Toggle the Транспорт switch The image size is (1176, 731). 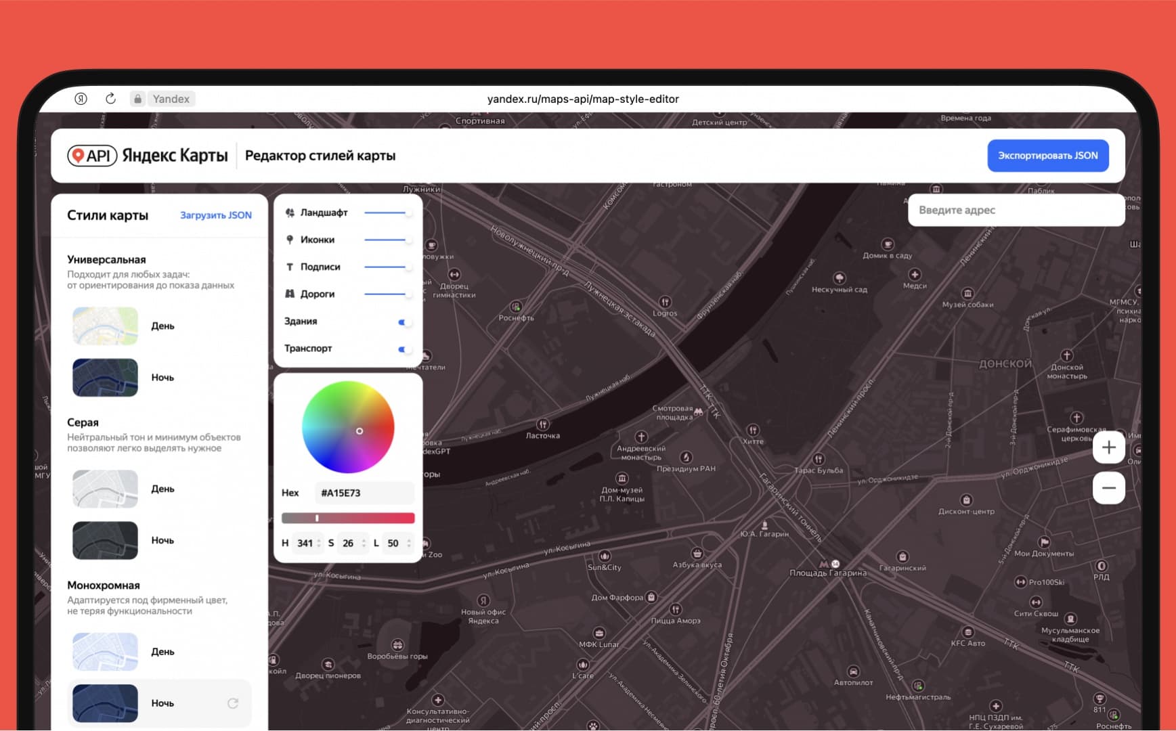coord(404,349)
